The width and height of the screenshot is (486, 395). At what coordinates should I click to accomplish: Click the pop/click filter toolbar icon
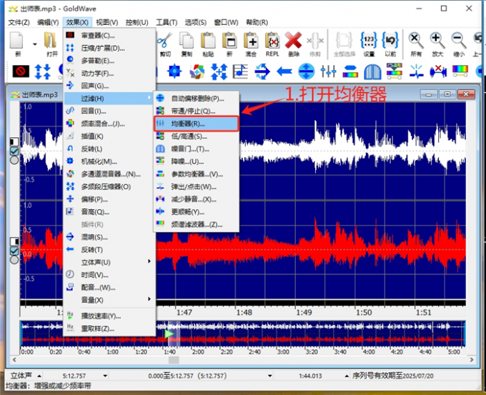tap(416, 71)
